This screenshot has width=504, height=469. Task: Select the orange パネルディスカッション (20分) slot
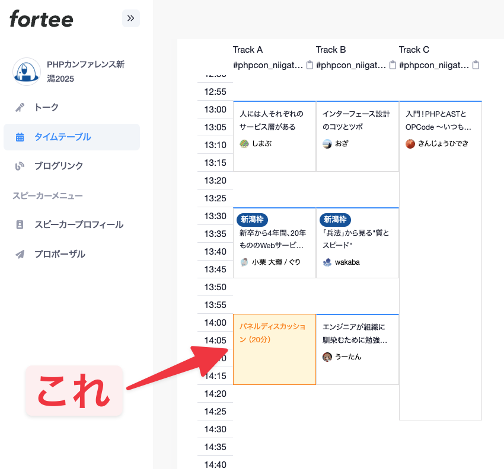tap(274, 349)
